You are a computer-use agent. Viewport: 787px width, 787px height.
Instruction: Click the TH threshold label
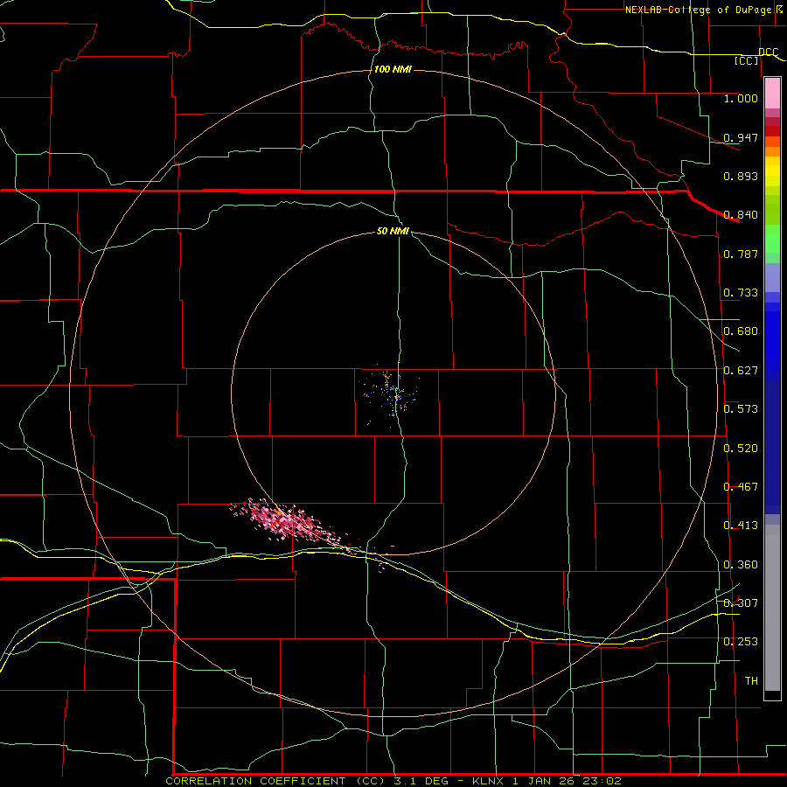(x=751, y=680)
